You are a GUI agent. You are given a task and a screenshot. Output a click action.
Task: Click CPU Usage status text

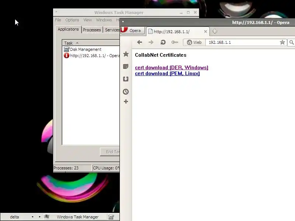106,168
